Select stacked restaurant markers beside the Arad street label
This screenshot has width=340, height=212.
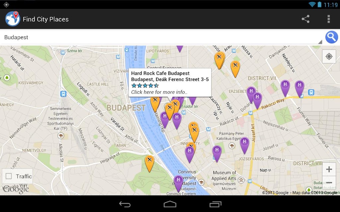pyautogui.click(x=219, y=60)
